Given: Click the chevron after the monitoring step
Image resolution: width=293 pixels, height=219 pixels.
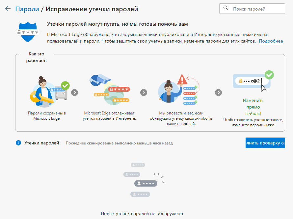Looking at the screenshot, I should [x=144, y=93].
